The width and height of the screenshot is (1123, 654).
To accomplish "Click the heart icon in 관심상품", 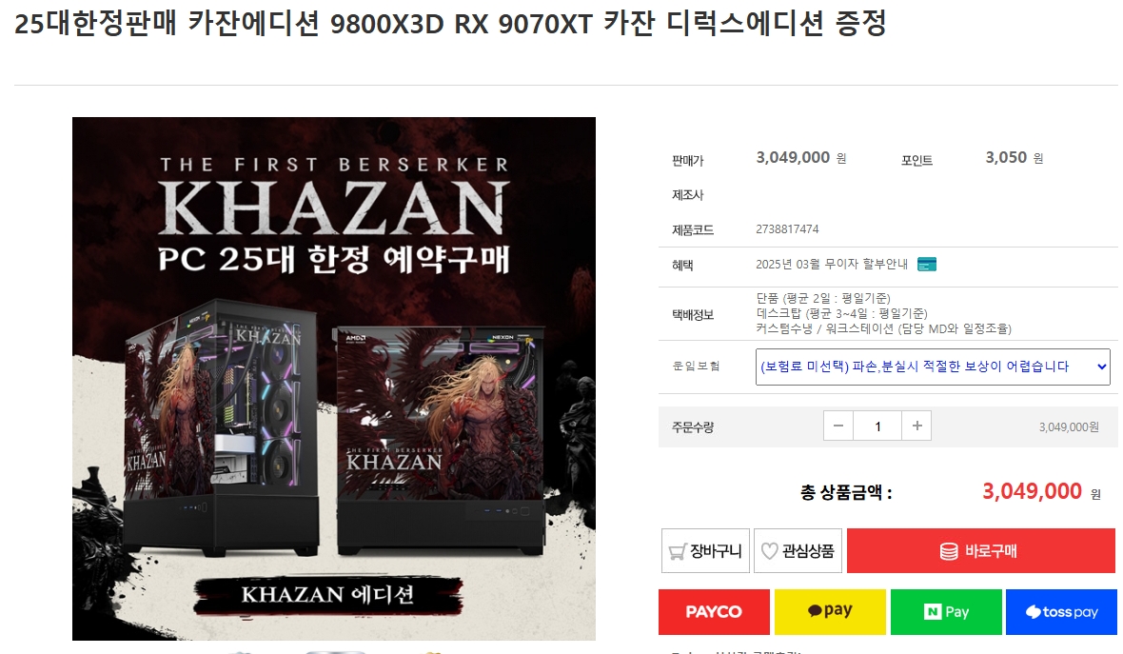I will (769, 551).
